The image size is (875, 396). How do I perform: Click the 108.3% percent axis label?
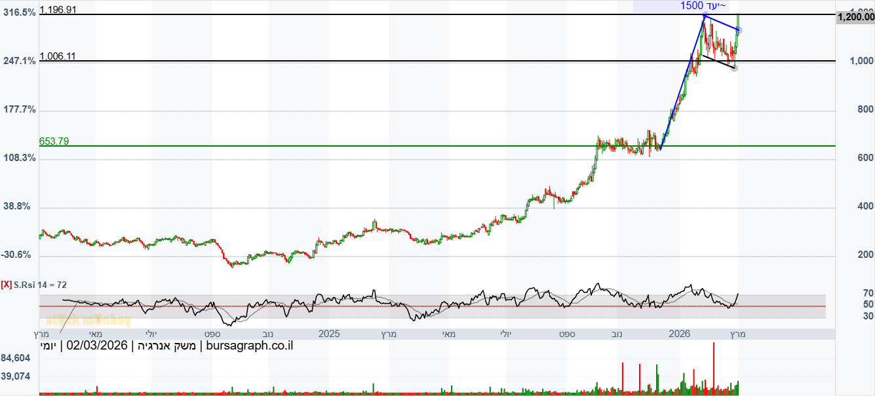pos(20,158)
